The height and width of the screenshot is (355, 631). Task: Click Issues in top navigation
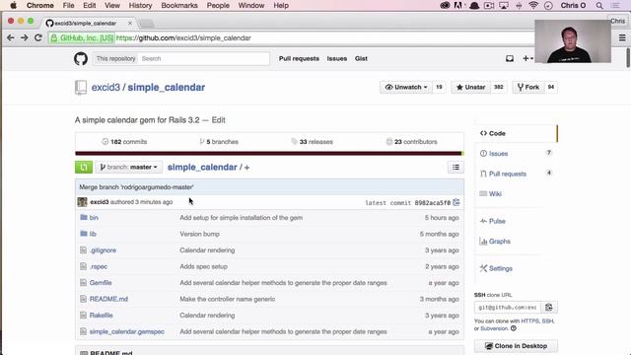337,59
